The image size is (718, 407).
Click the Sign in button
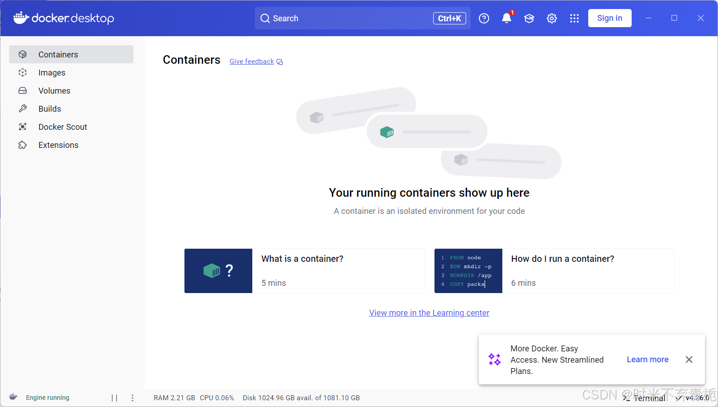(609, 18)
